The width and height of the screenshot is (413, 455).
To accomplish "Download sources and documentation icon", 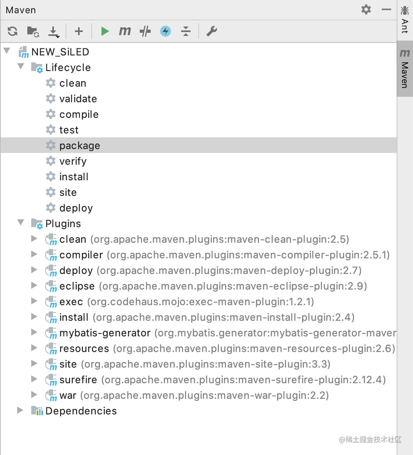I will click(x=54, y=32).
